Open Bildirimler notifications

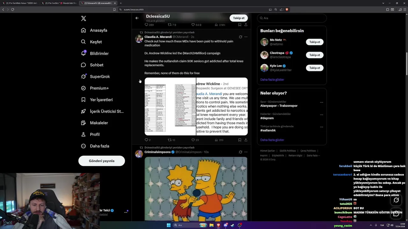pos(95,53)
